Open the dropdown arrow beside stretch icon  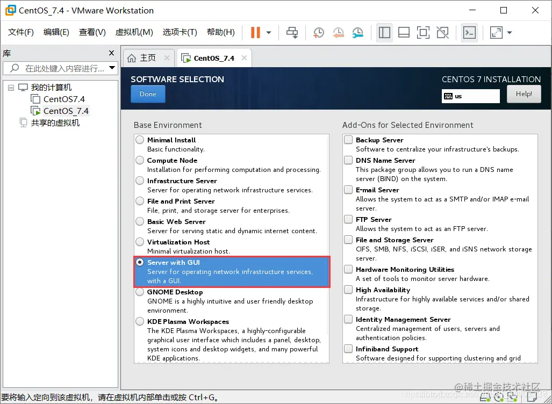click(x=510, y=33)
